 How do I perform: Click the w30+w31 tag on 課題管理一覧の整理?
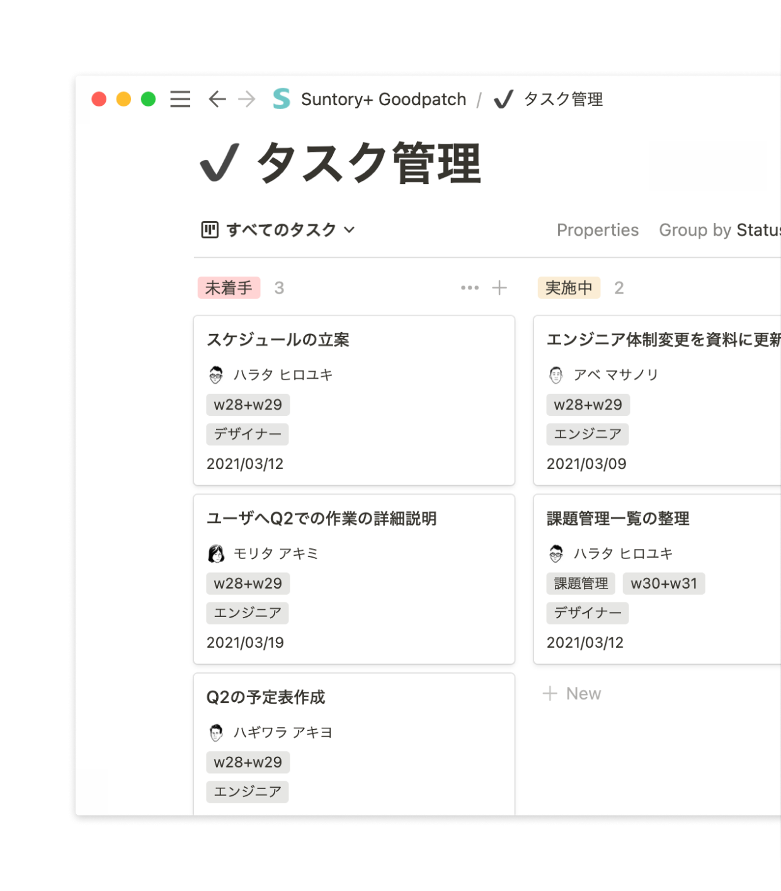pyautogui.click(x=663, y=583)
